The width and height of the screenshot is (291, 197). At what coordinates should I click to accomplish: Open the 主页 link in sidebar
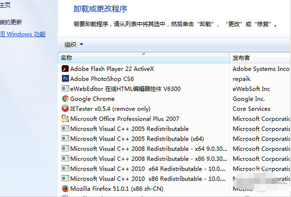pyautogui.click(x=5, y=5)
